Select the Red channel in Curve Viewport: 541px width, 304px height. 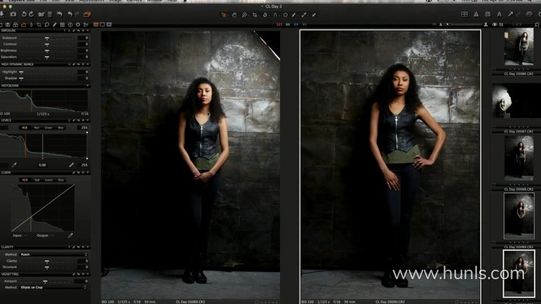click(37, 180)
